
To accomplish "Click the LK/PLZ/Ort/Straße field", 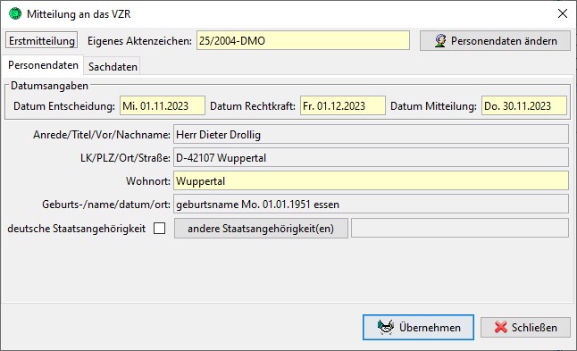I will [x=371, y=158].
